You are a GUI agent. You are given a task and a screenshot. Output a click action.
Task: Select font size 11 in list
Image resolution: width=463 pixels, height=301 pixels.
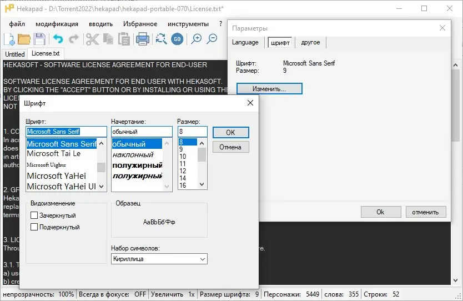click(x=188, y=164)
